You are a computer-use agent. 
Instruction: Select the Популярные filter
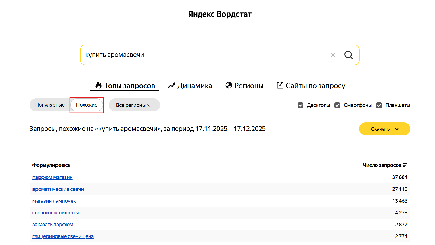click(x=50, y=105)
